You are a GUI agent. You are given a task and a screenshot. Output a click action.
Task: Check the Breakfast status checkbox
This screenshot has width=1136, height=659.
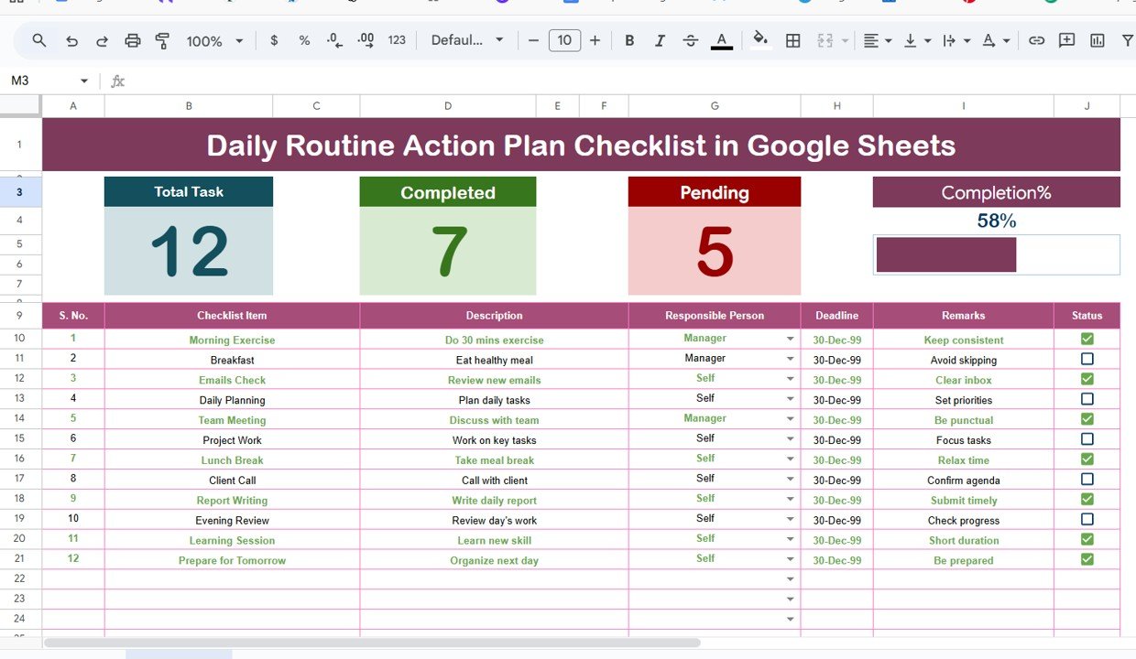1087,360
